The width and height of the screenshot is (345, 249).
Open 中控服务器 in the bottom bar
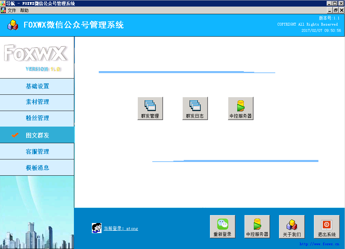click(257, 227)
